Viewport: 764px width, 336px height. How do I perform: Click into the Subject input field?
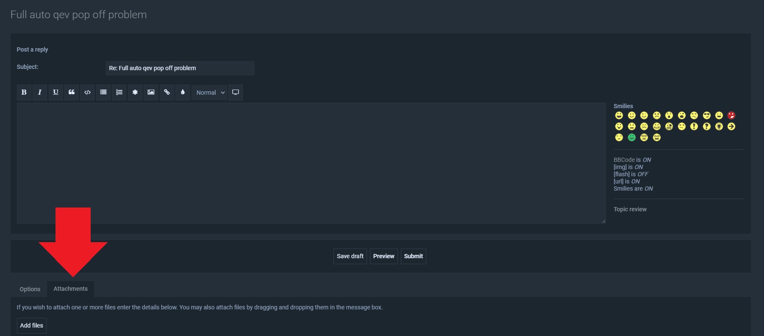pyautogui.click(x=180, y=68)
